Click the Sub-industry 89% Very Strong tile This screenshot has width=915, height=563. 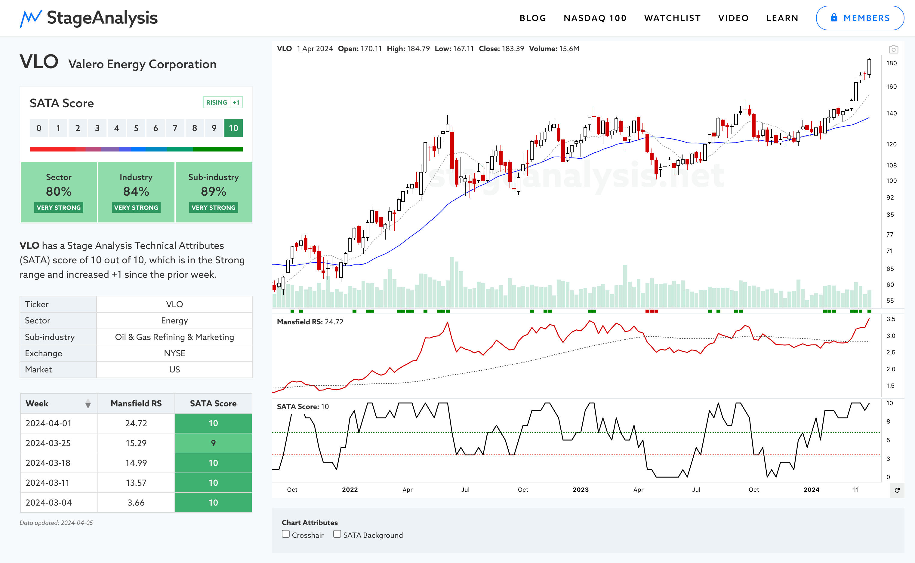214,192
